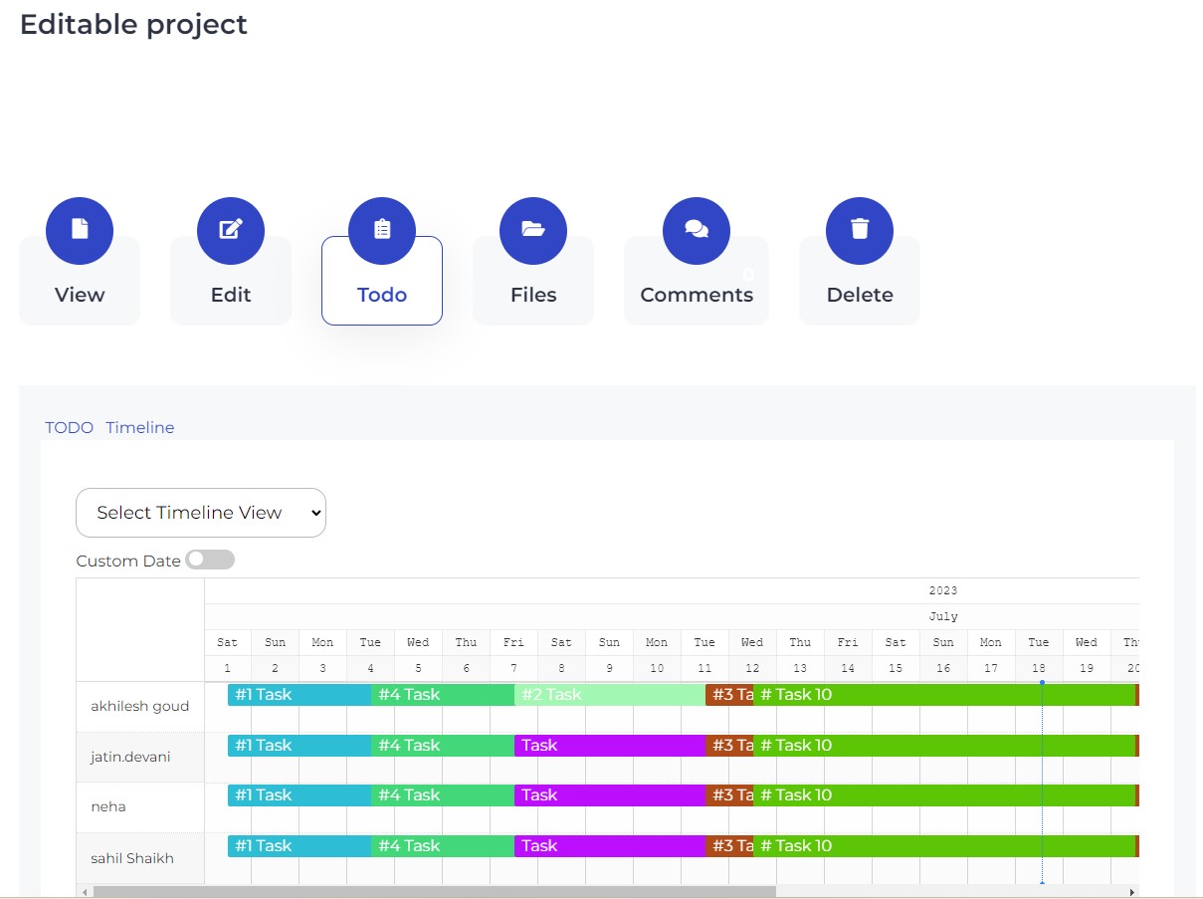Select akhilesh goud's #2 Task bar
The height and width of the screenshot is (899, 1203).
tap(609, 695)
